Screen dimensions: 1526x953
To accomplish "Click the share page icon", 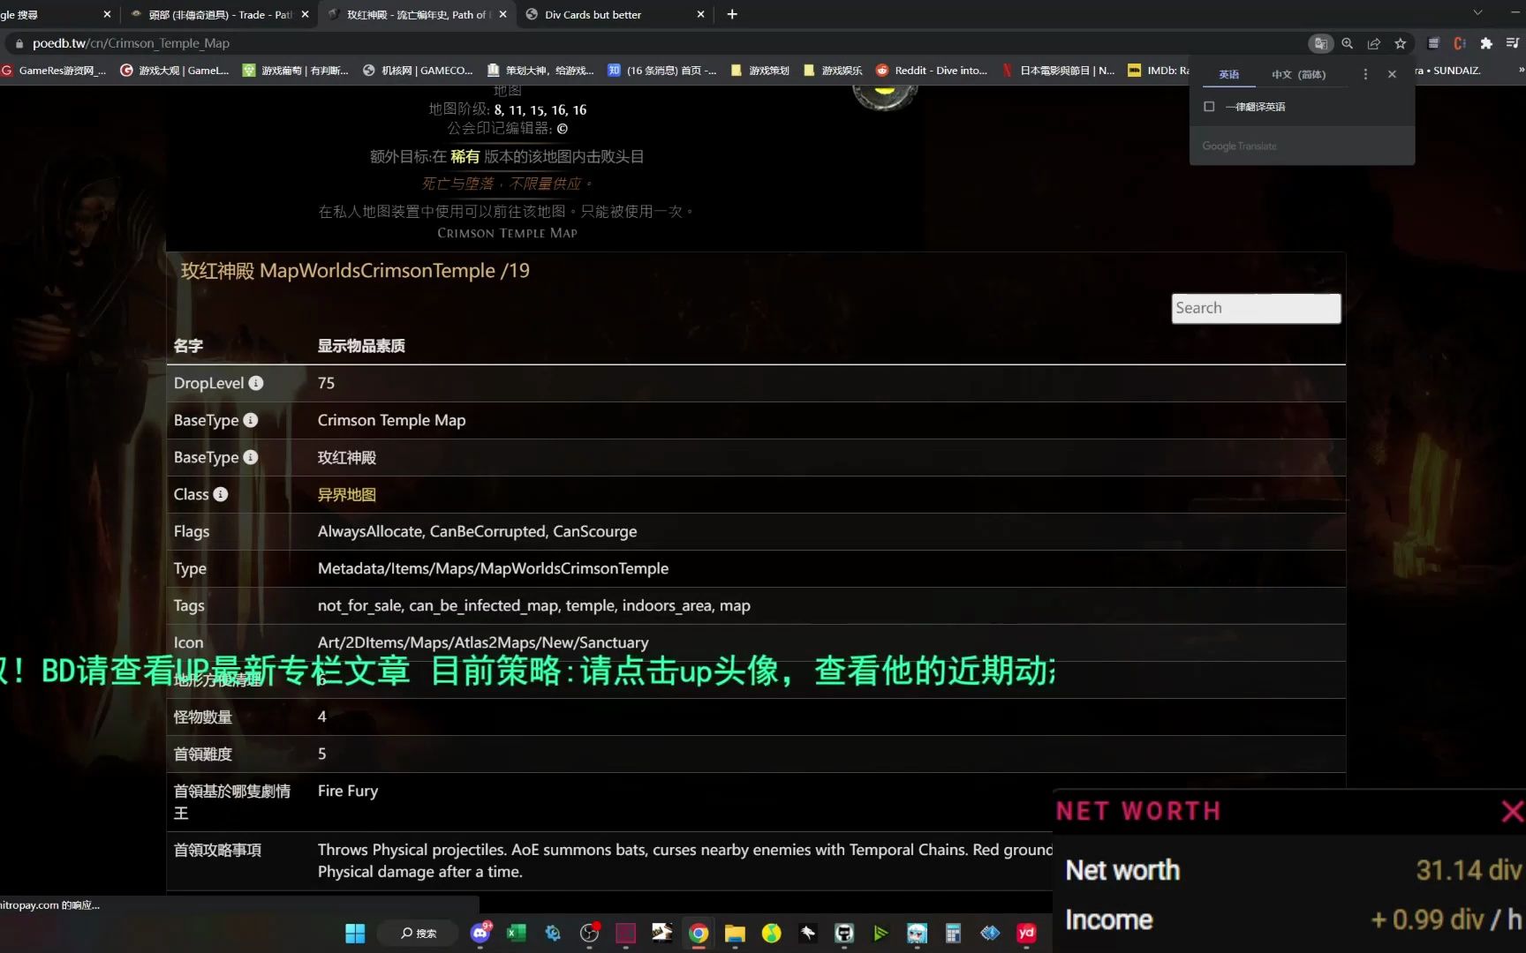I will click(1373, 43).
